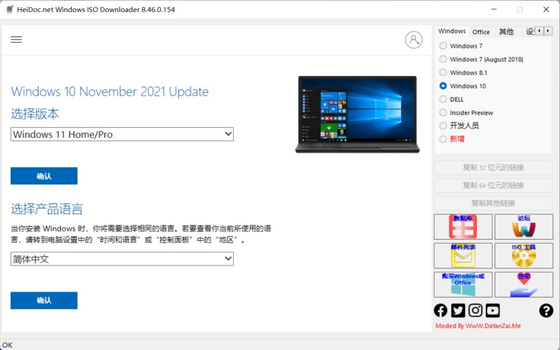Image resolution: width=560 pixels, height=350 pixels.
Task: Select the Windows 8.1 radio option
Action: coord(443,72)
